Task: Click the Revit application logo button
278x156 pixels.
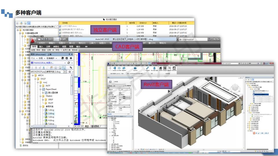Action: click(109, 64)
